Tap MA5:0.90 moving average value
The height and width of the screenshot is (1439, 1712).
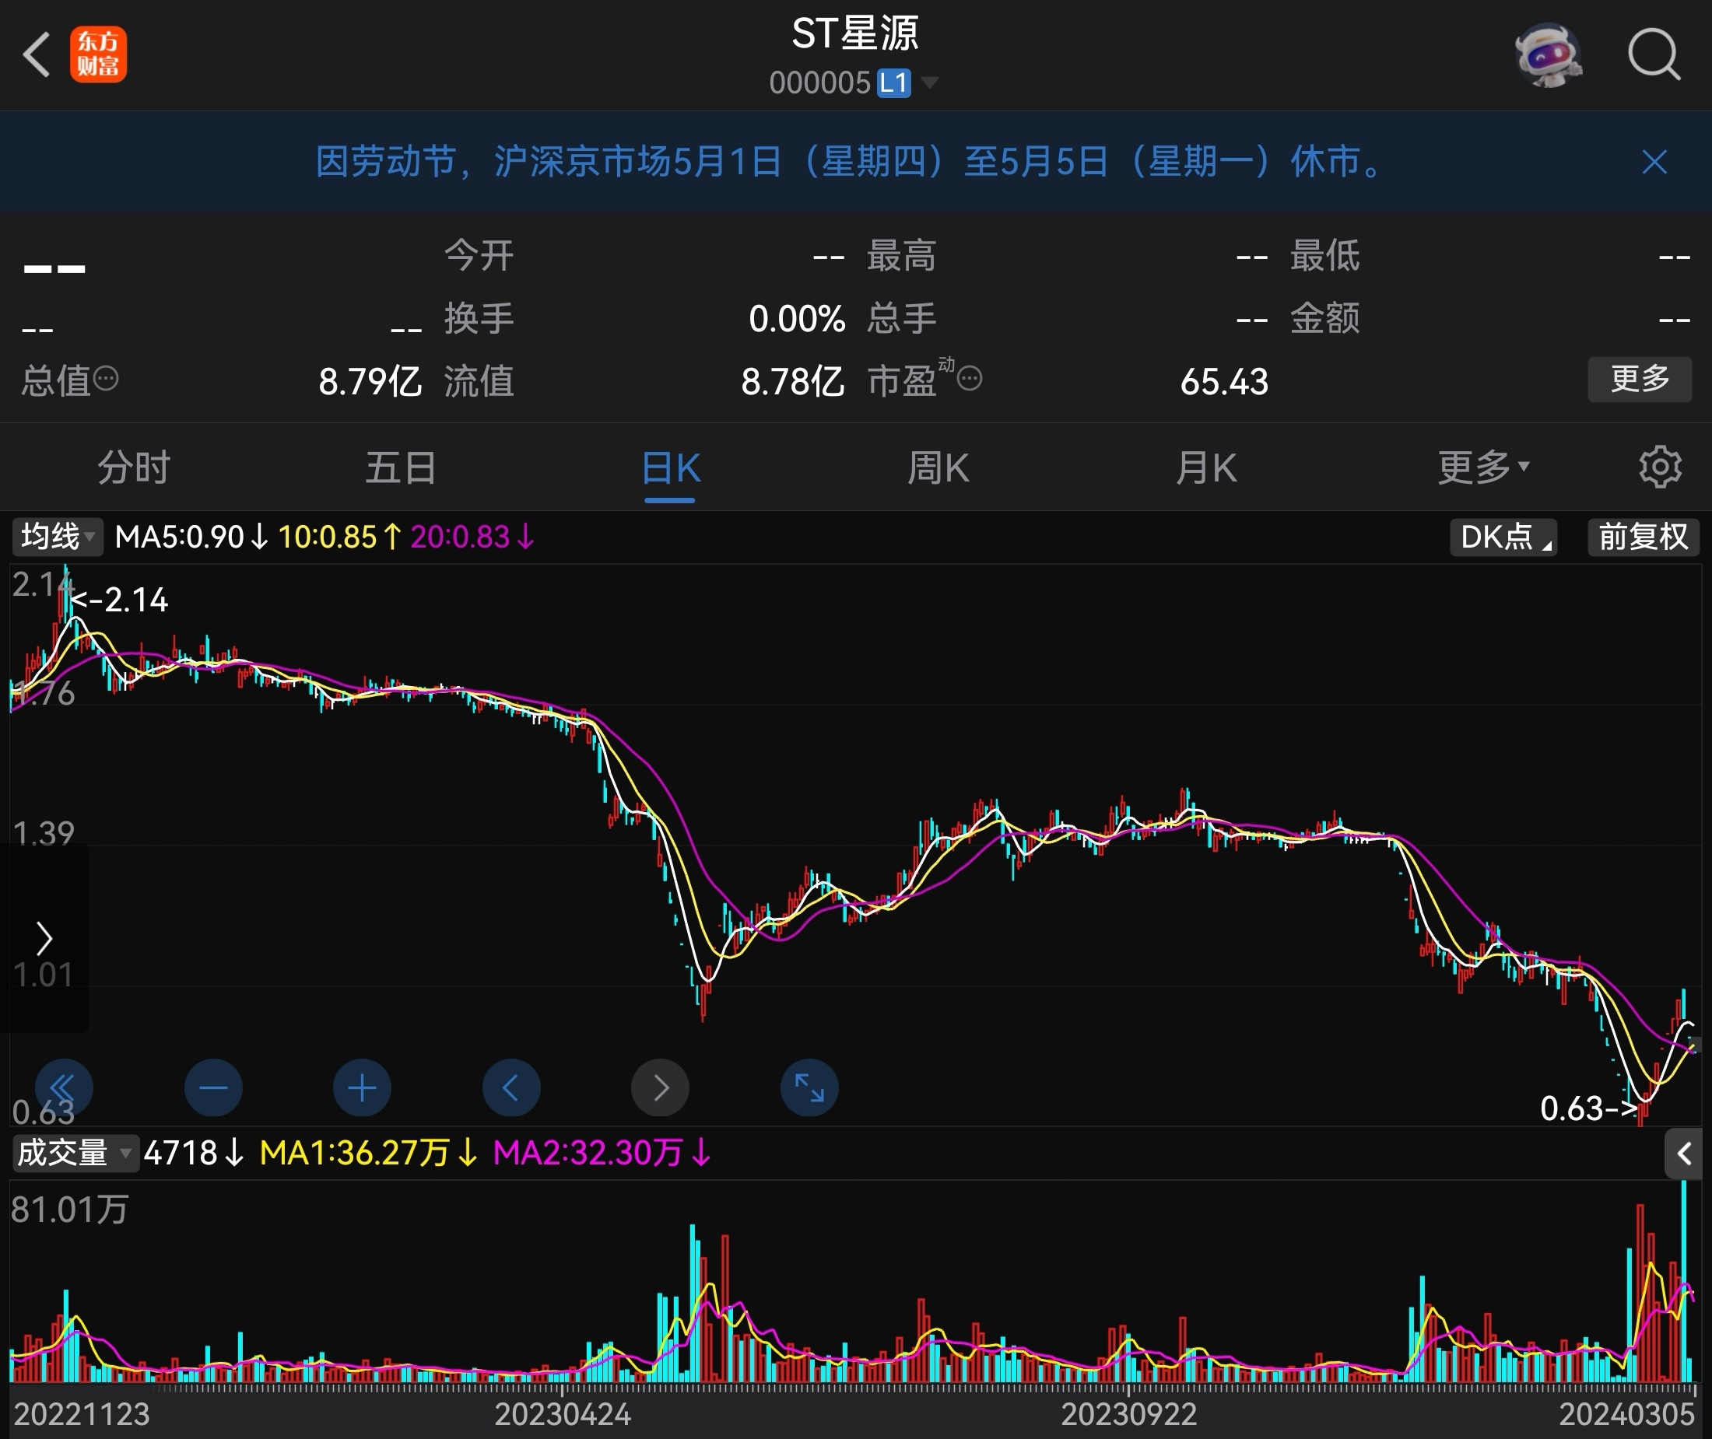(190, 537)
